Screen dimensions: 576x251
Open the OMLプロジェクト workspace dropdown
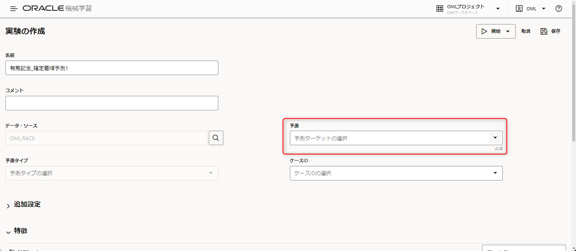[x=498, y=9]
